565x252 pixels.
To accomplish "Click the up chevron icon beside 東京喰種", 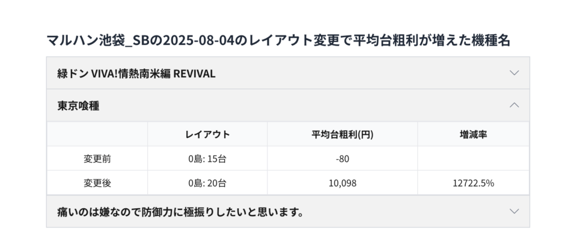I will [x=514, y=105].
